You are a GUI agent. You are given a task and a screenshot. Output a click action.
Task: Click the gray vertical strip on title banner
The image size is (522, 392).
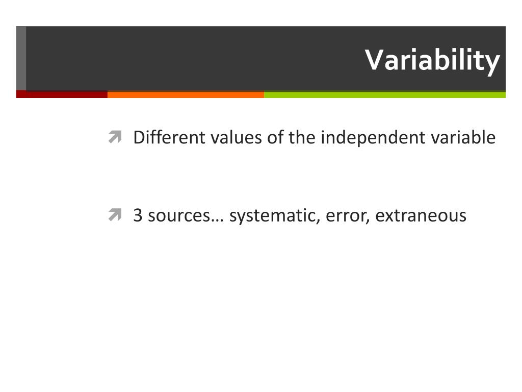click(x=21, y=58)
